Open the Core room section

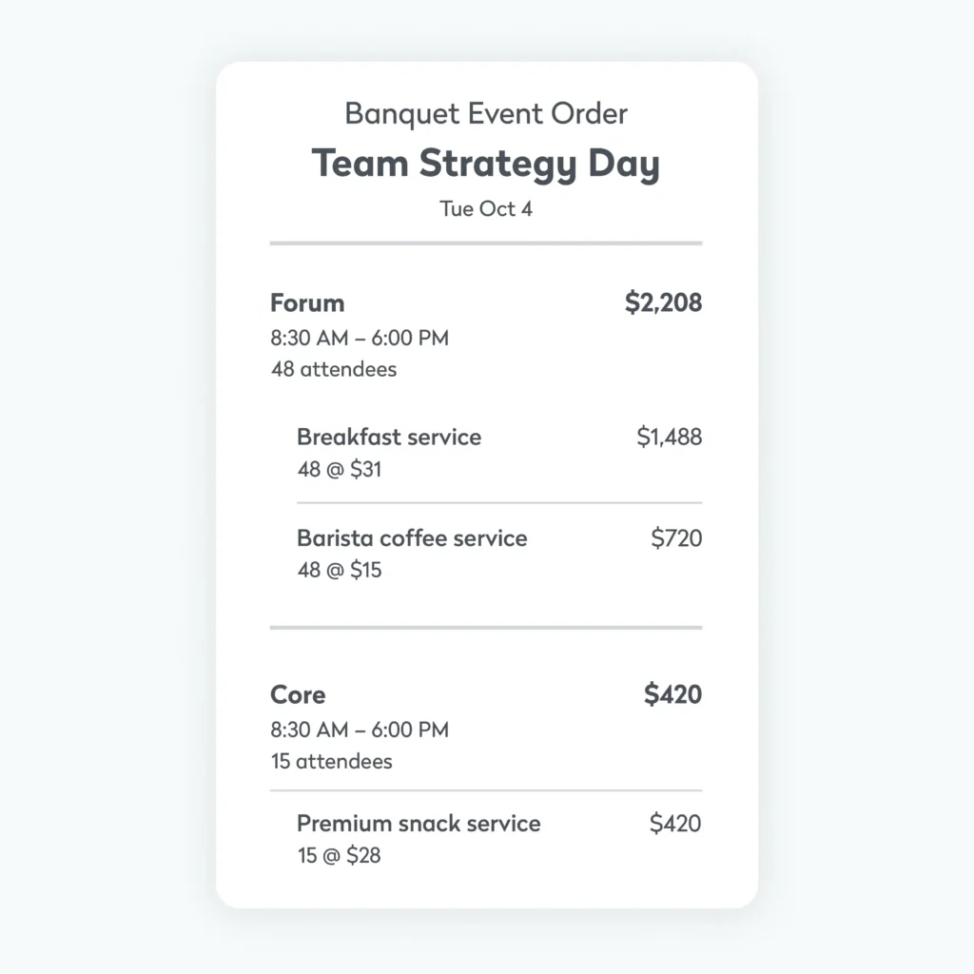298,695
